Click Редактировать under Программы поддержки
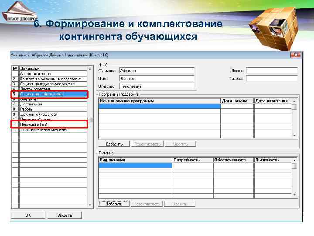This screenshot has width=314, height=236. point(147,144)
